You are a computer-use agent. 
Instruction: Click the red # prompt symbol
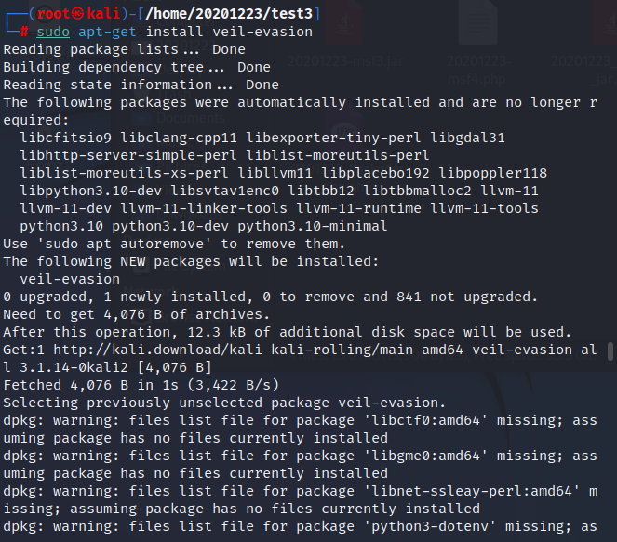point(24,32)
